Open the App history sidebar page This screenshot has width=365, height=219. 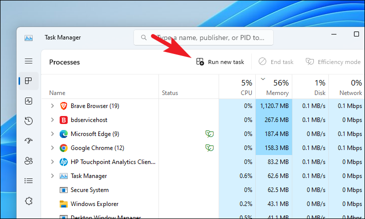point(29,121)
